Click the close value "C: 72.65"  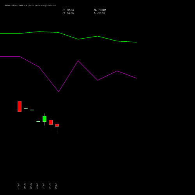pos(68,10)
